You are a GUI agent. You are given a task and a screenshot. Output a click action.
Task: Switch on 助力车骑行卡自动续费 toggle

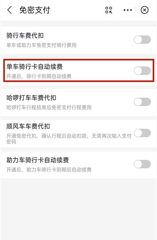coord(142,164)
